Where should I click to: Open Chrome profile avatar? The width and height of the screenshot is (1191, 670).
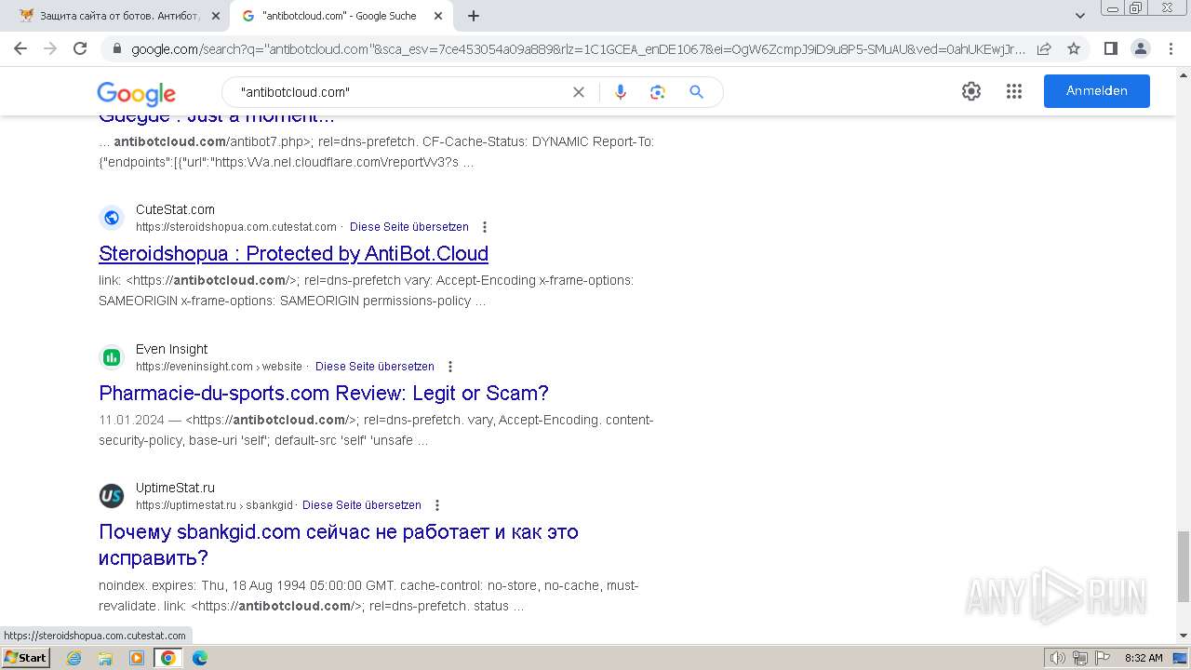1140,48
